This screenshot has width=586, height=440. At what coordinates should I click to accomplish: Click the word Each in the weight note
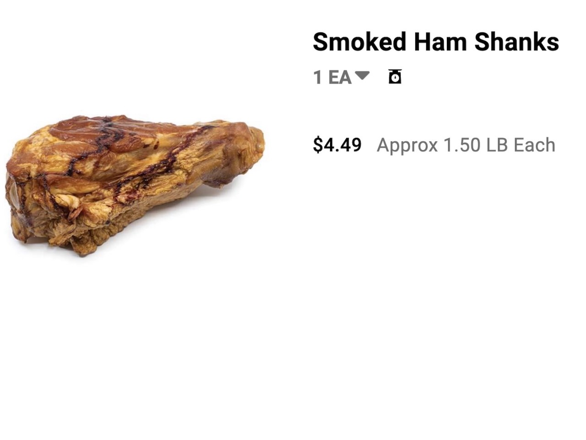535,145
